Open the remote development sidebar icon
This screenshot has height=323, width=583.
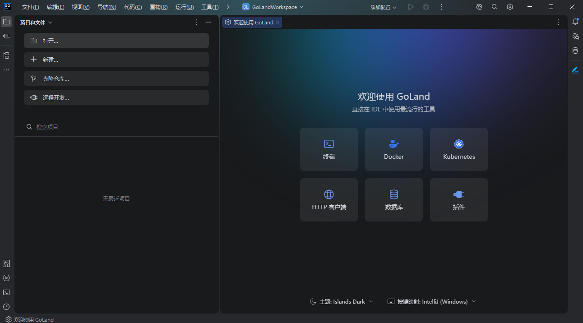click(6, 36)
